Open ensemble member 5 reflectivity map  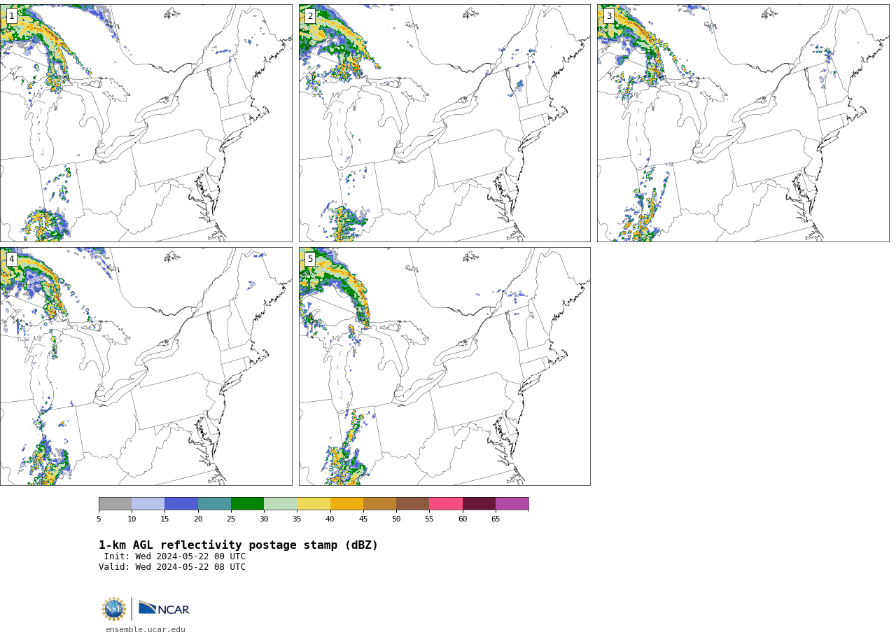444,366
